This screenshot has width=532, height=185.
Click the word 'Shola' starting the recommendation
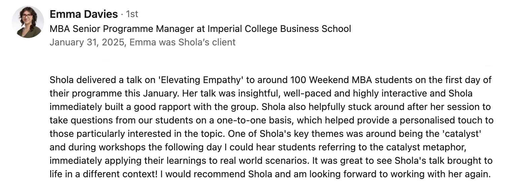point(62,80)
